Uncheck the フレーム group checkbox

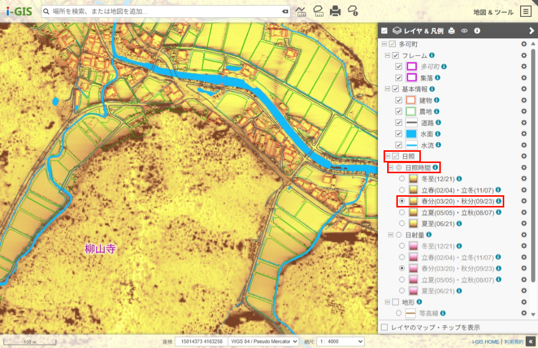pyautogui.click(x=396, y=55)
